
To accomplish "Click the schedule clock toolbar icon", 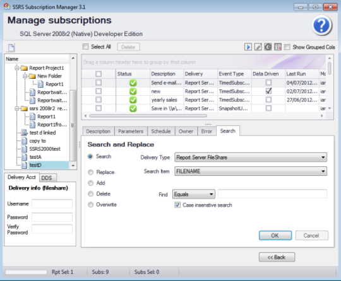I will pos(268,47).
